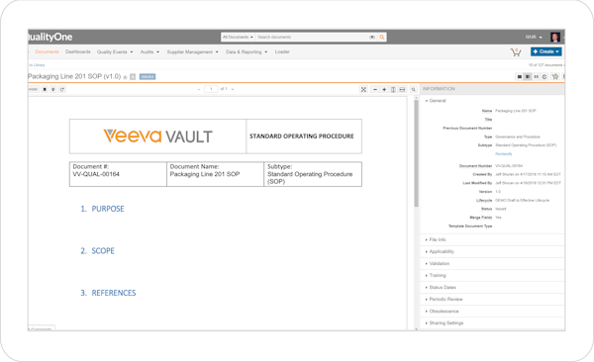This screenshot has width=594, height=362.
Task: Zoom out with the minus button
Action: (x=375, y=89)
